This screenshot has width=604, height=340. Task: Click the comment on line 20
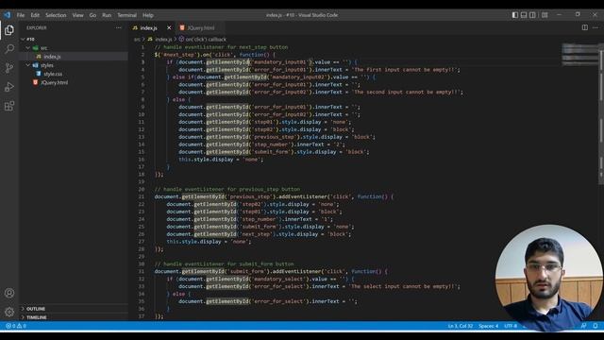click(227, 189)
